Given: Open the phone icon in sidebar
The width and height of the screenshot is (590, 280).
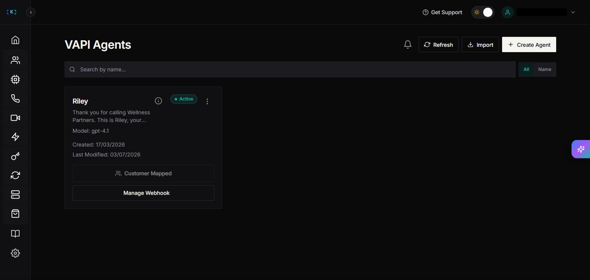Looking at the screenshot, I should click(15, 99).
